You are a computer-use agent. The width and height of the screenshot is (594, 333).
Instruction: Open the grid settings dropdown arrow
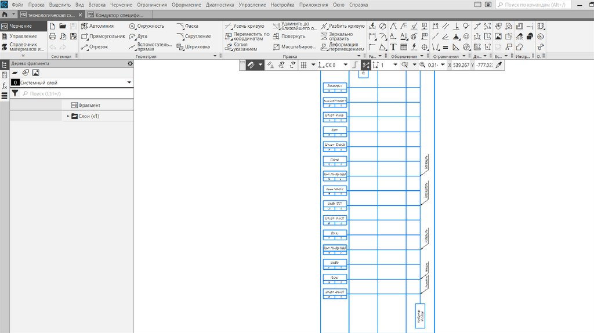(x=313, y=65)
